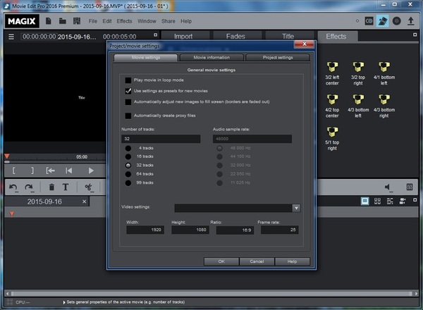Click the trash delete icon
Image resolution: width=423 pixels, height=310 pixels.
point(51,187)
